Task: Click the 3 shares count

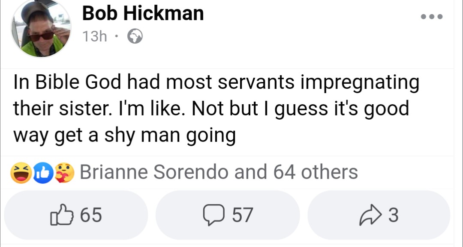Action: pyautogui.click(x=393, y=215)
